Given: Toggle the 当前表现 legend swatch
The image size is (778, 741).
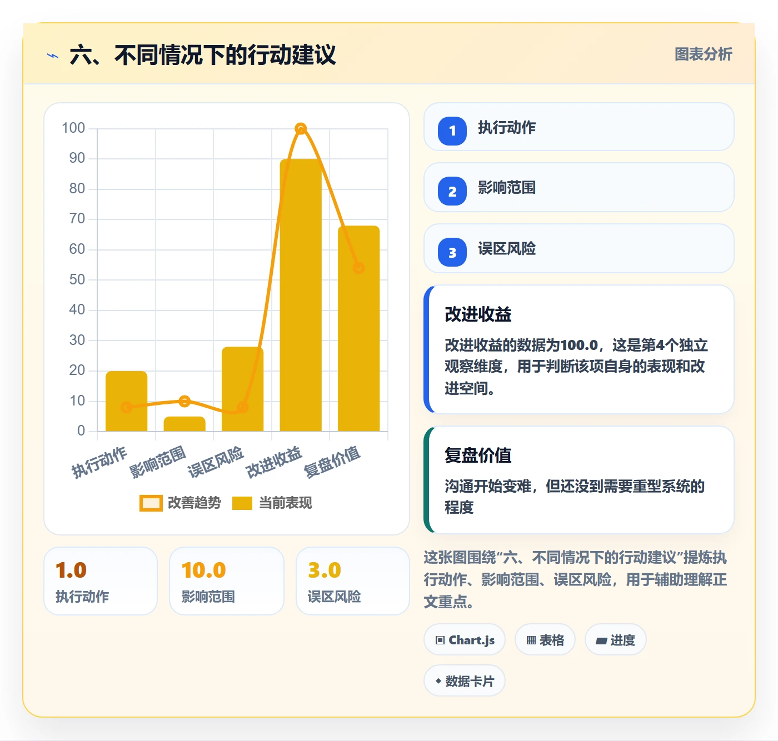Looking at the screenshot, I should click(x=242, y=503).
